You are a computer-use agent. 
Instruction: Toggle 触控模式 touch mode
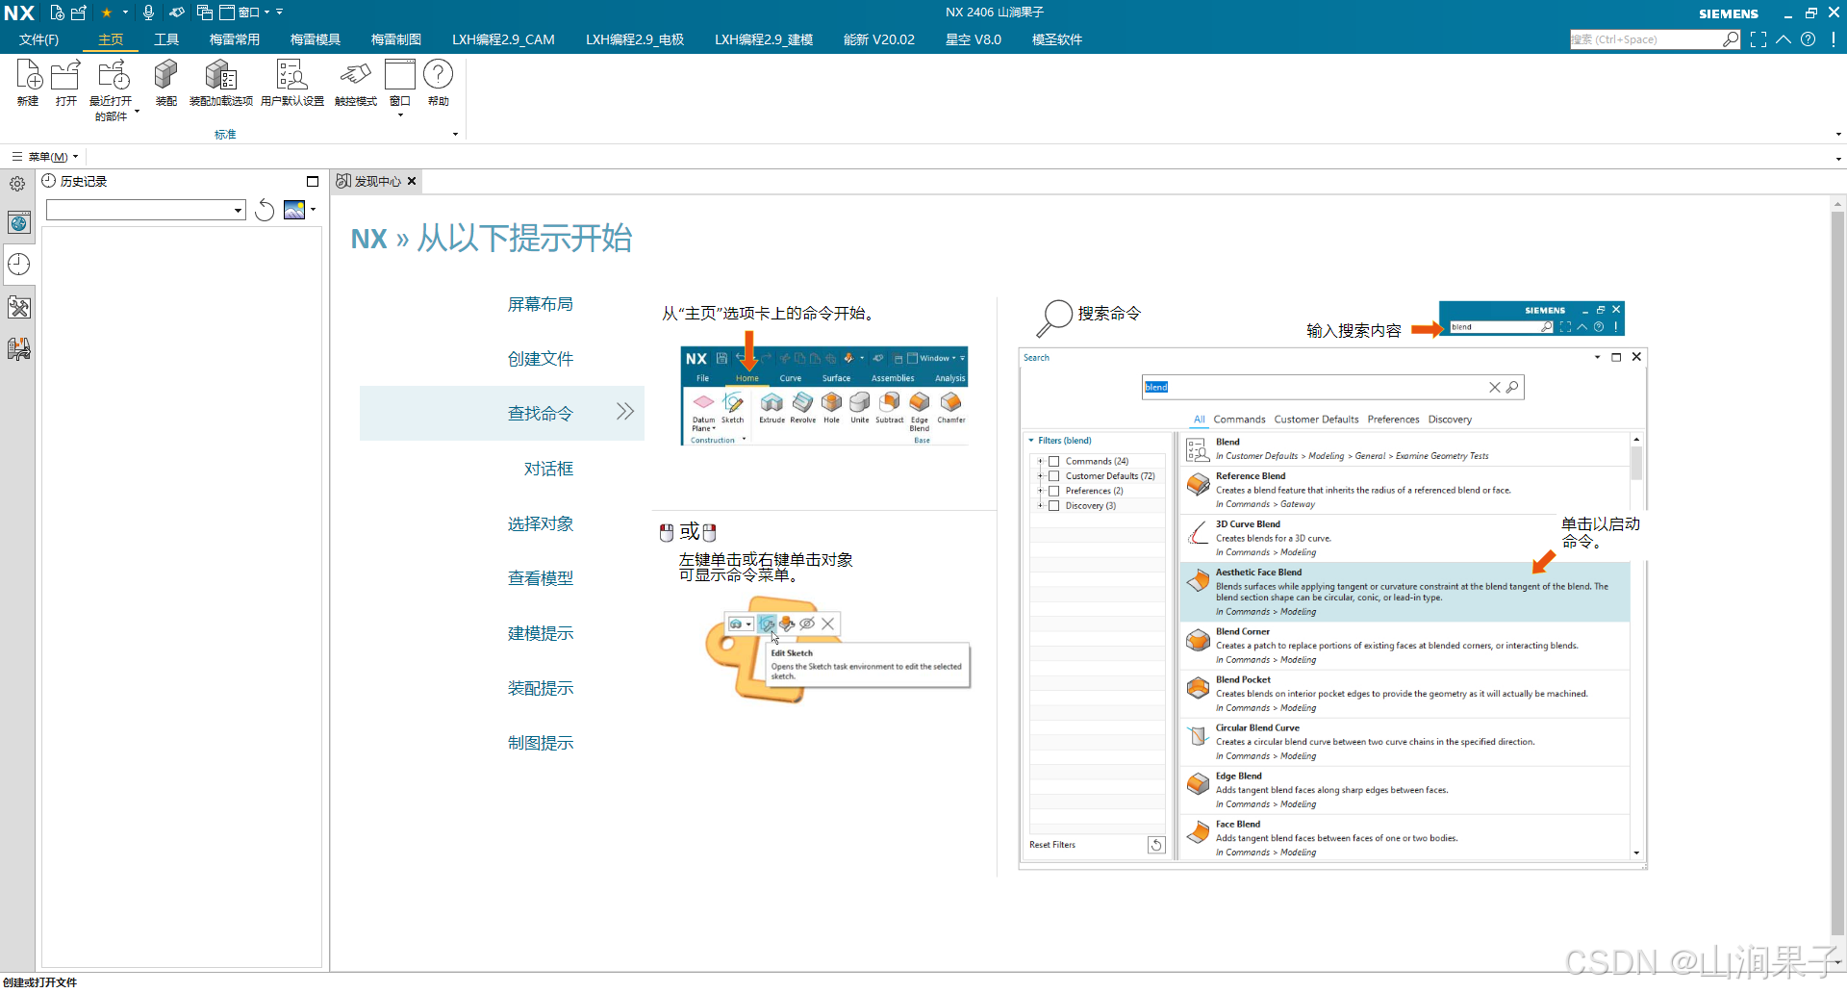coord(355,82)
